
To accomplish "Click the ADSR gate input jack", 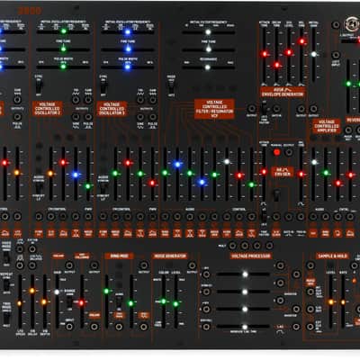I will [276, 108].
